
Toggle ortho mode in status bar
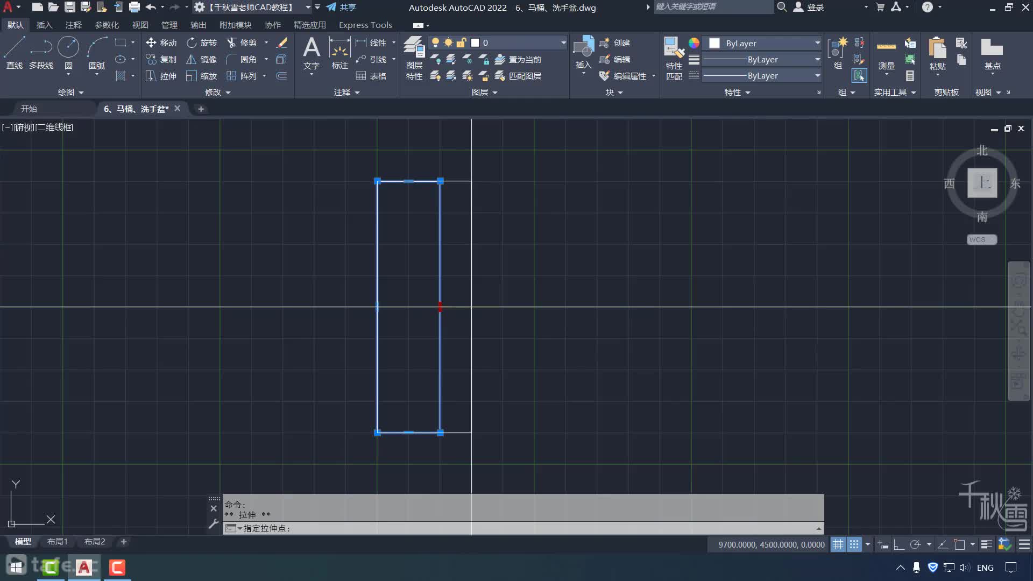pyautogui.click(x=898, y=544)
